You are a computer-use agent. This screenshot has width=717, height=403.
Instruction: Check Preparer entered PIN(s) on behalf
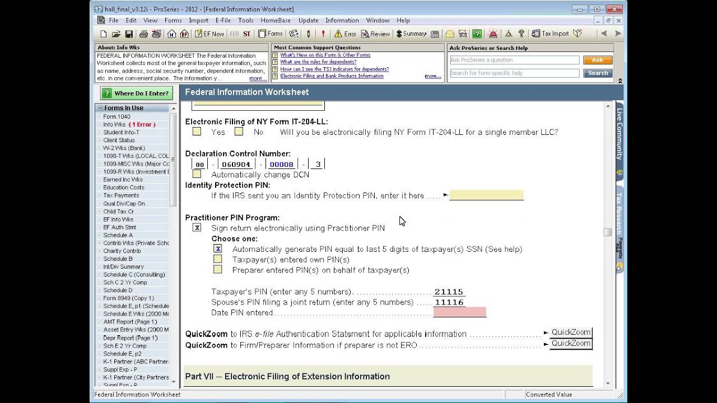218,269
